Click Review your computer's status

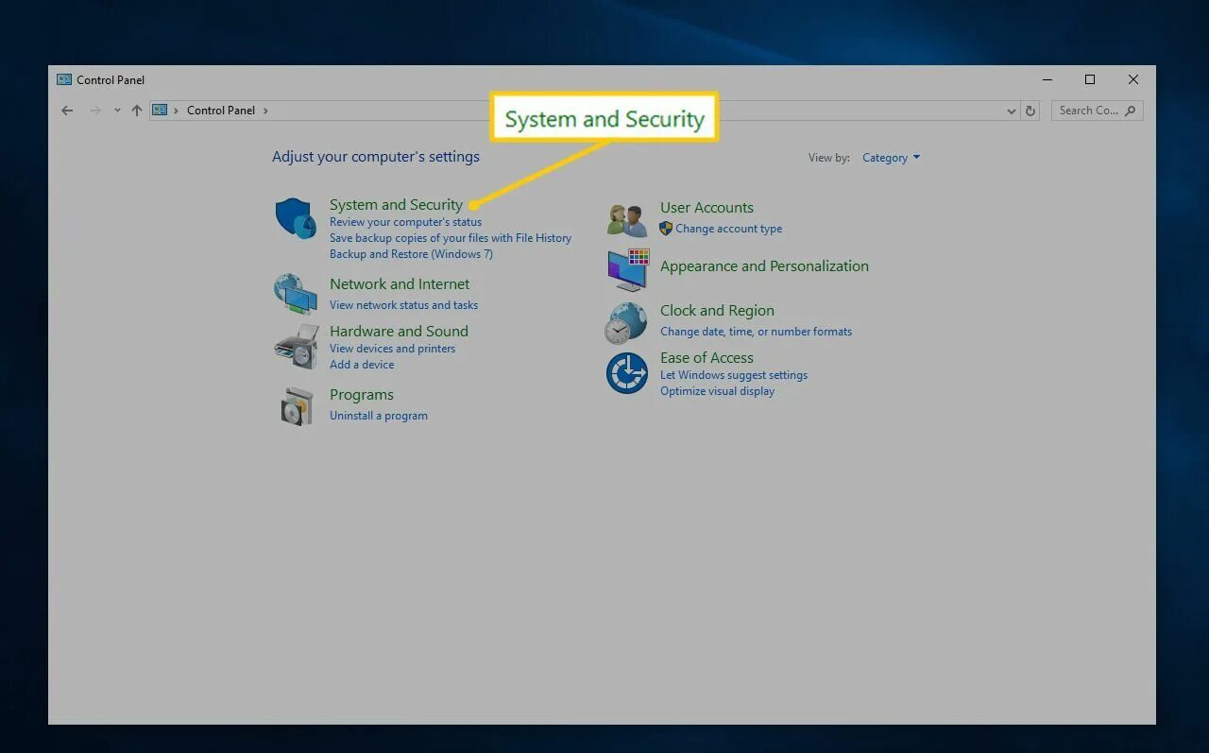(x=405, y=222)
